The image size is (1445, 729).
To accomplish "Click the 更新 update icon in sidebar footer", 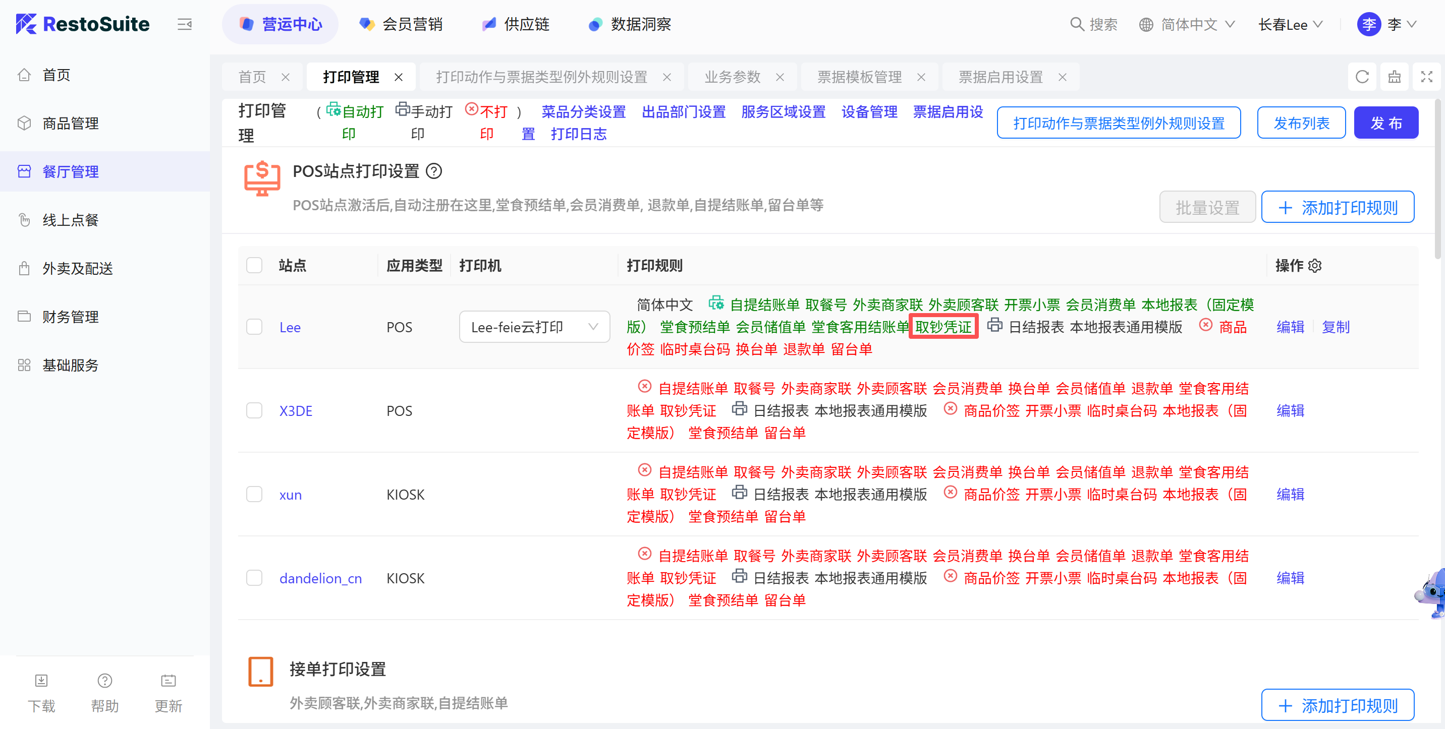I will click(169, 681).
